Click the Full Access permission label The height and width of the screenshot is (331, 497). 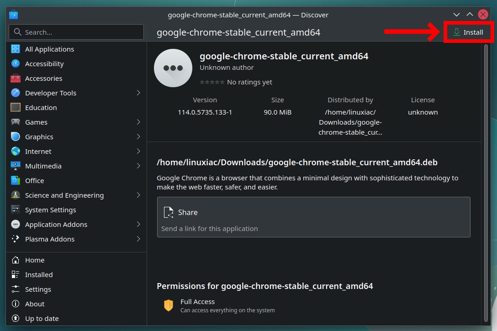197,301
